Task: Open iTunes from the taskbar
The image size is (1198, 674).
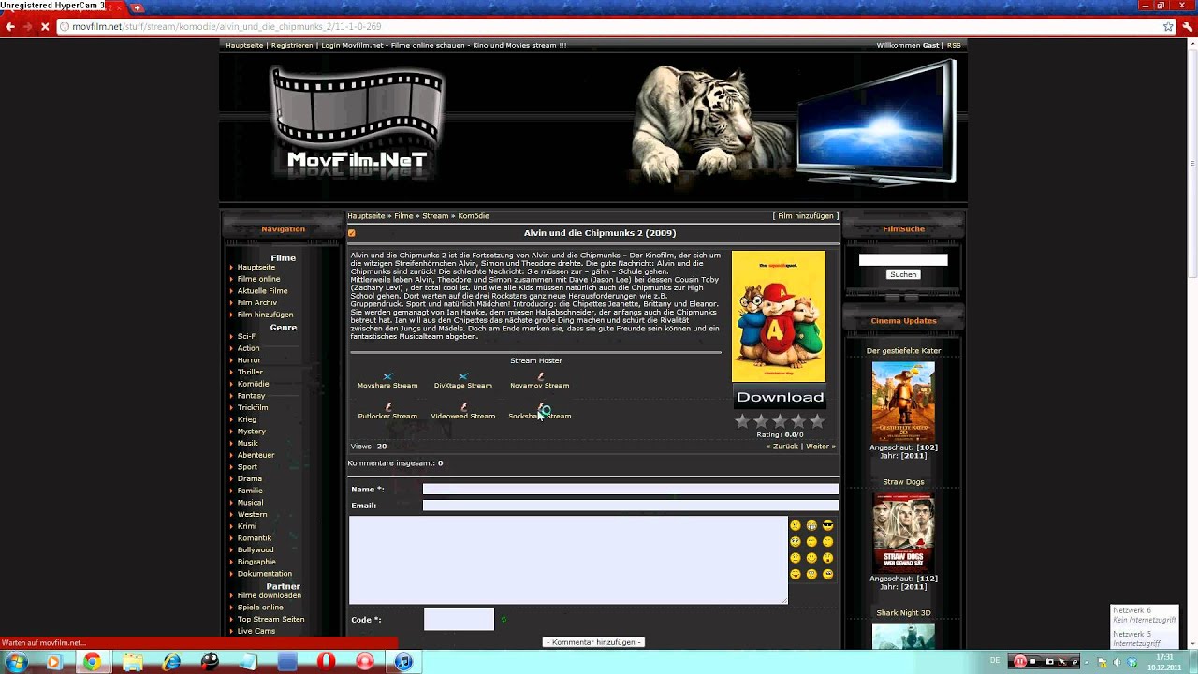Action: point(403,662)
